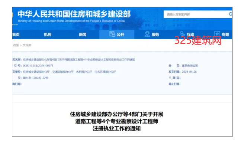Click issuing unit 水利部办公厅
This screenshot has height=141, width=241.
tap(84, 72)
